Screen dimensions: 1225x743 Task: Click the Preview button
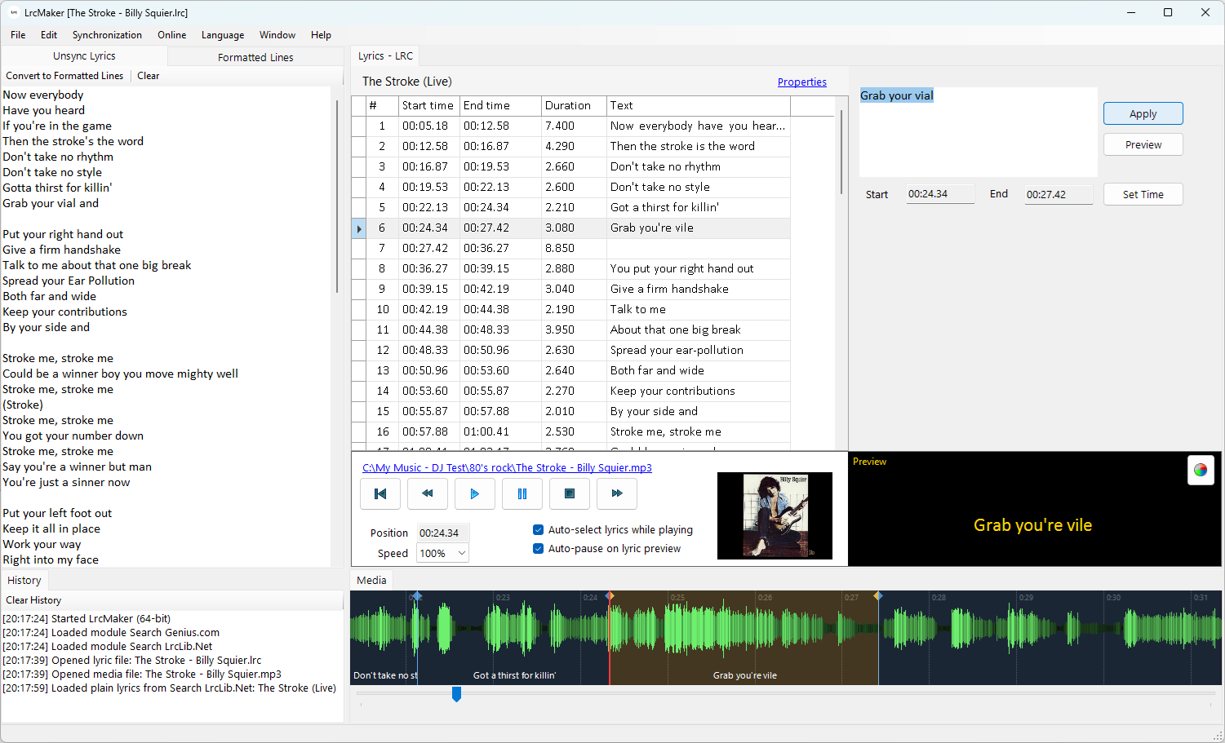click(x=1143, y=144)
